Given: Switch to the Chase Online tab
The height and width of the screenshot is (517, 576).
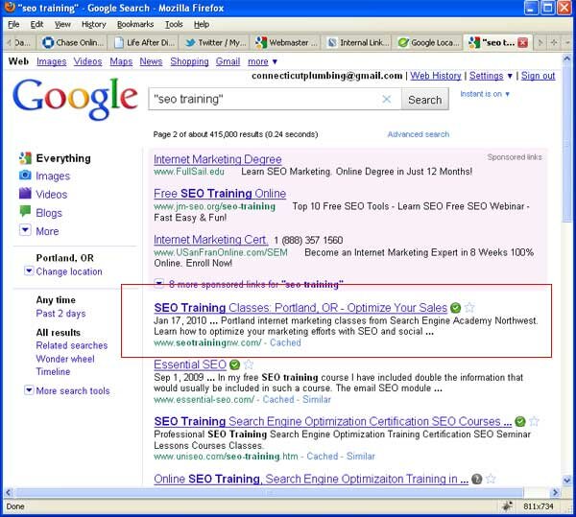Looking at the screenshot, I should pyautogui.click(x=73, y=42).
